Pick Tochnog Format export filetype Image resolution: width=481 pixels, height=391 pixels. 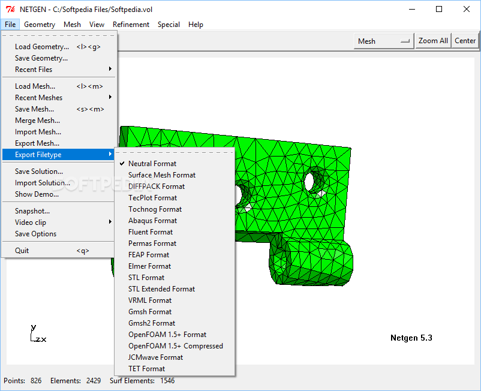pyautogui.click(x=175, y=209)
